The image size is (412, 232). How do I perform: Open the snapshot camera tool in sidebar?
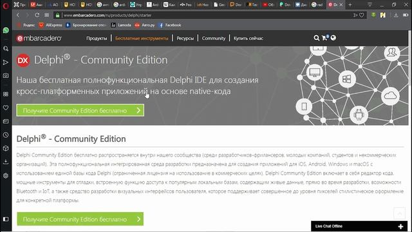point(6,75)
